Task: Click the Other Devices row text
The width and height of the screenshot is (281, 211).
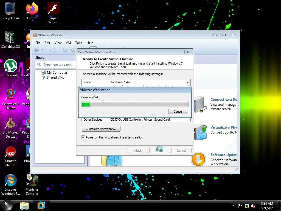Action: point(127,120)
